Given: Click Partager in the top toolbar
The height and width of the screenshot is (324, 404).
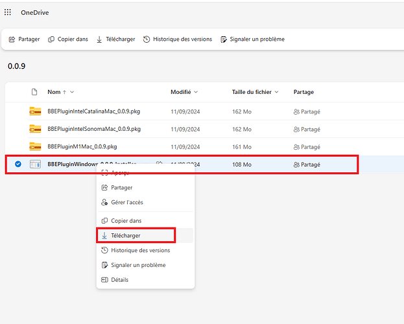Looking at the screenshot, I should click(x=24, y=39).
